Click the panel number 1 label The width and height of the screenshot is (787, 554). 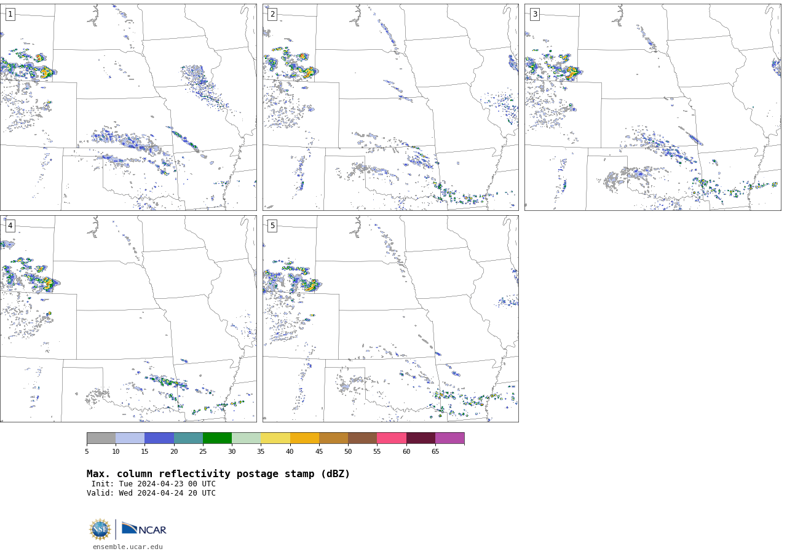coord(10,14)
